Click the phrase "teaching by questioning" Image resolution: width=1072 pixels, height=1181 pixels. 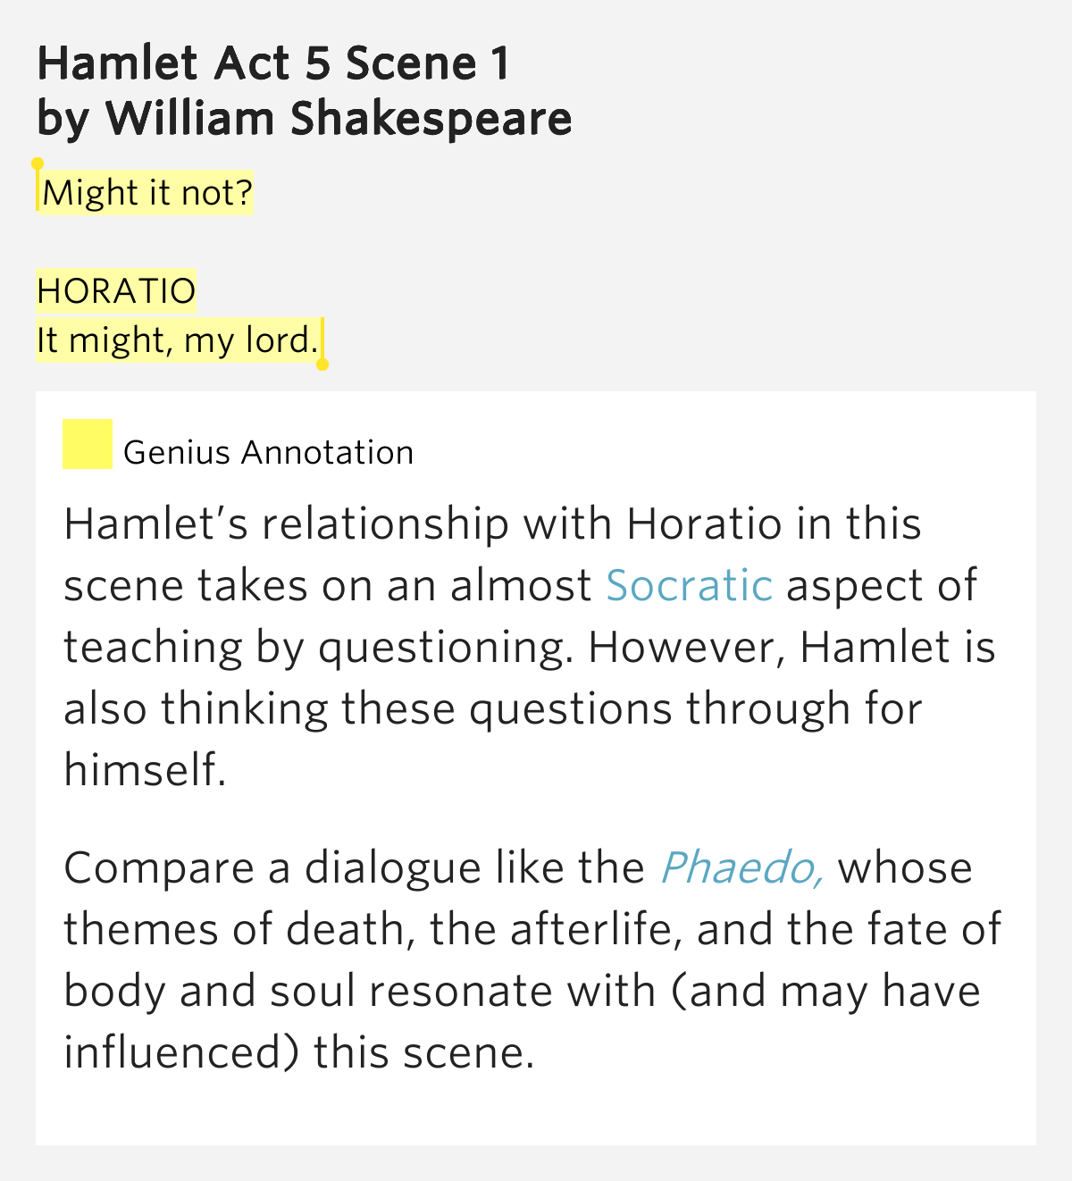(316, 649)
